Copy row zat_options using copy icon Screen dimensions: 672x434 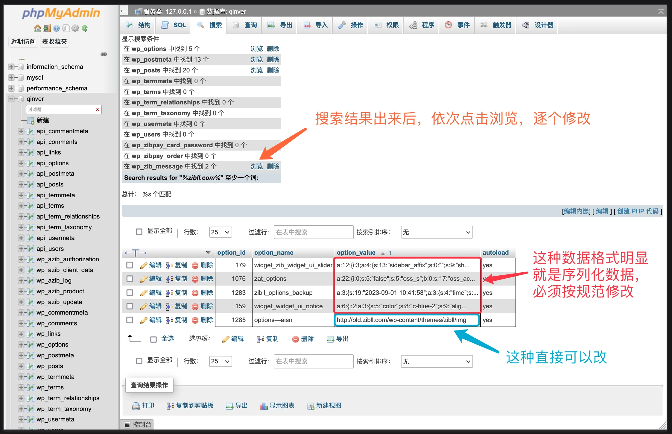pyautogui.click(x=170, y=279)
